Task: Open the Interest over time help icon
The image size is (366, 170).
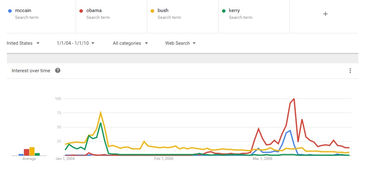Action: pos(58,70)
